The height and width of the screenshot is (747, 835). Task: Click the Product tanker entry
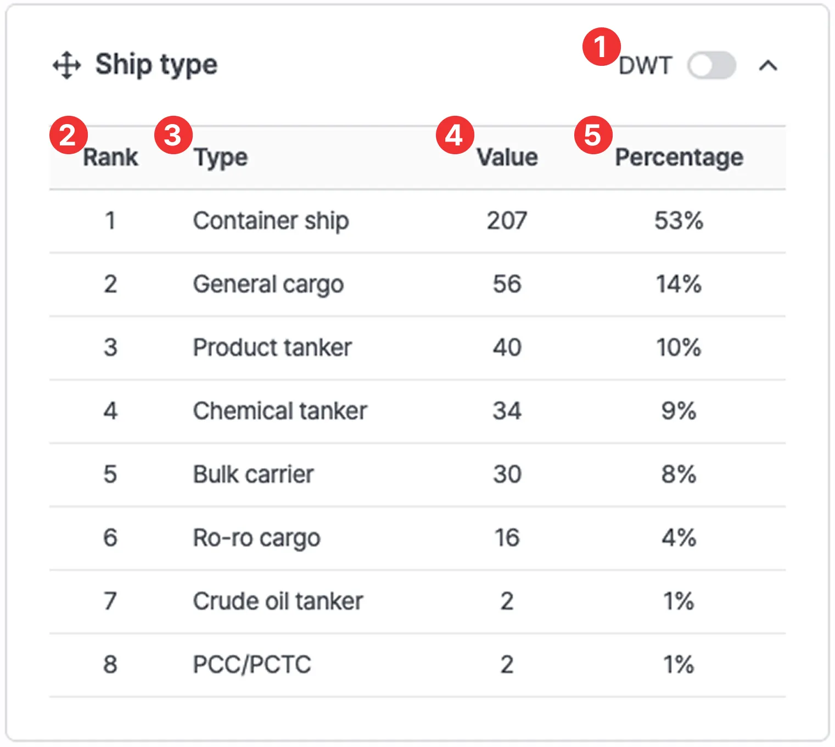[272, 348]
